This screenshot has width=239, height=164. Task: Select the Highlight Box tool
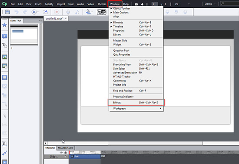(5, 77)
